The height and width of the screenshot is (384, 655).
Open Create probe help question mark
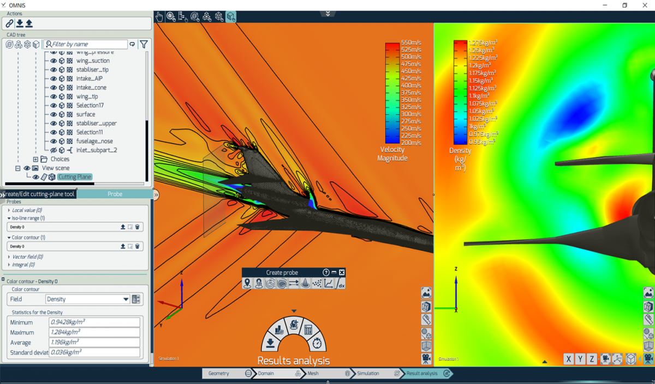(x=326, y=272)
